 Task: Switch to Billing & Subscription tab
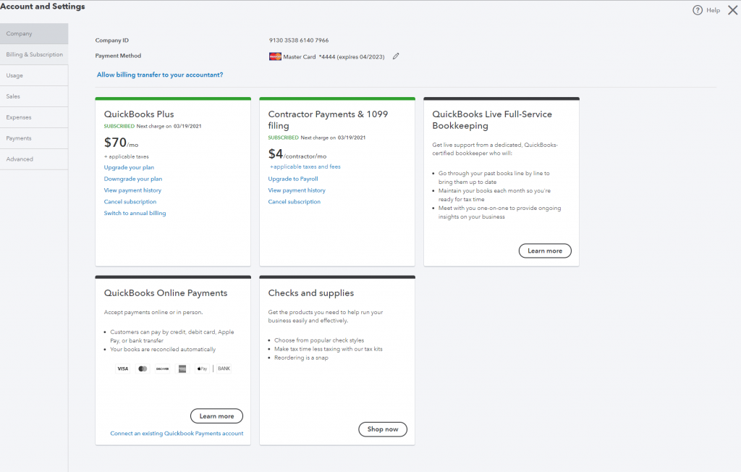34,54
